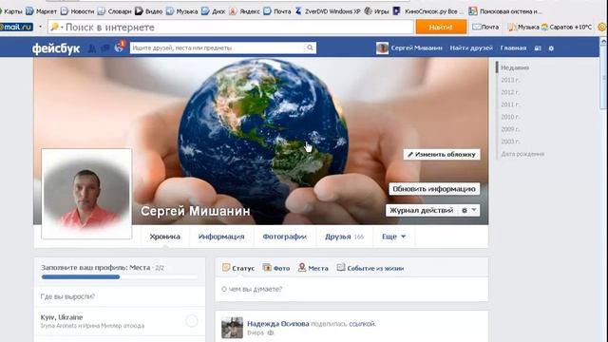Screen dimensions: 608x342
Task: Open the Музыка bookmark
Action: click(x=181, y=11)
